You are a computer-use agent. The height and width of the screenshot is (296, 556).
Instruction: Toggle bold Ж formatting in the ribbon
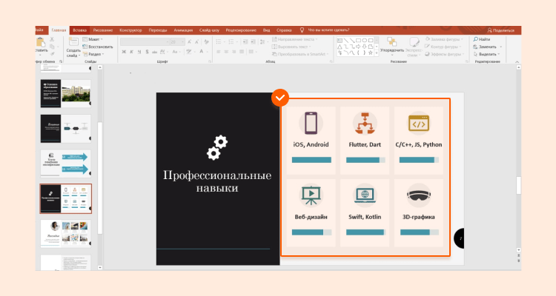(x=124, y=52)
